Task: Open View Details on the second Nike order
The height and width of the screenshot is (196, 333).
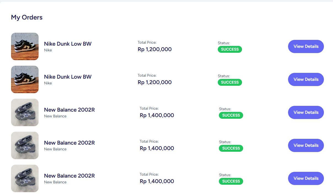Action: click(x=306, y=79)
